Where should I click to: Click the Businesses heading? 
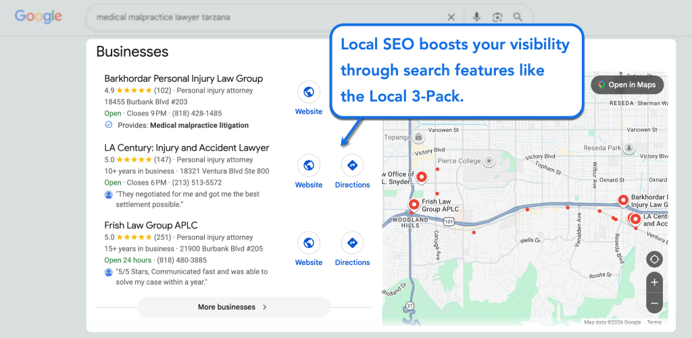(x=132, y=51)
